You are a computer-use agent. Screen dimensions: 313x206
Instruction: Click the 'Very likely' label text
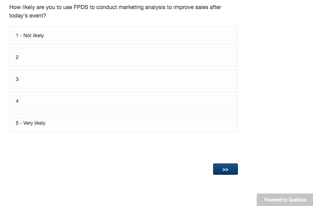click(34, 123)
